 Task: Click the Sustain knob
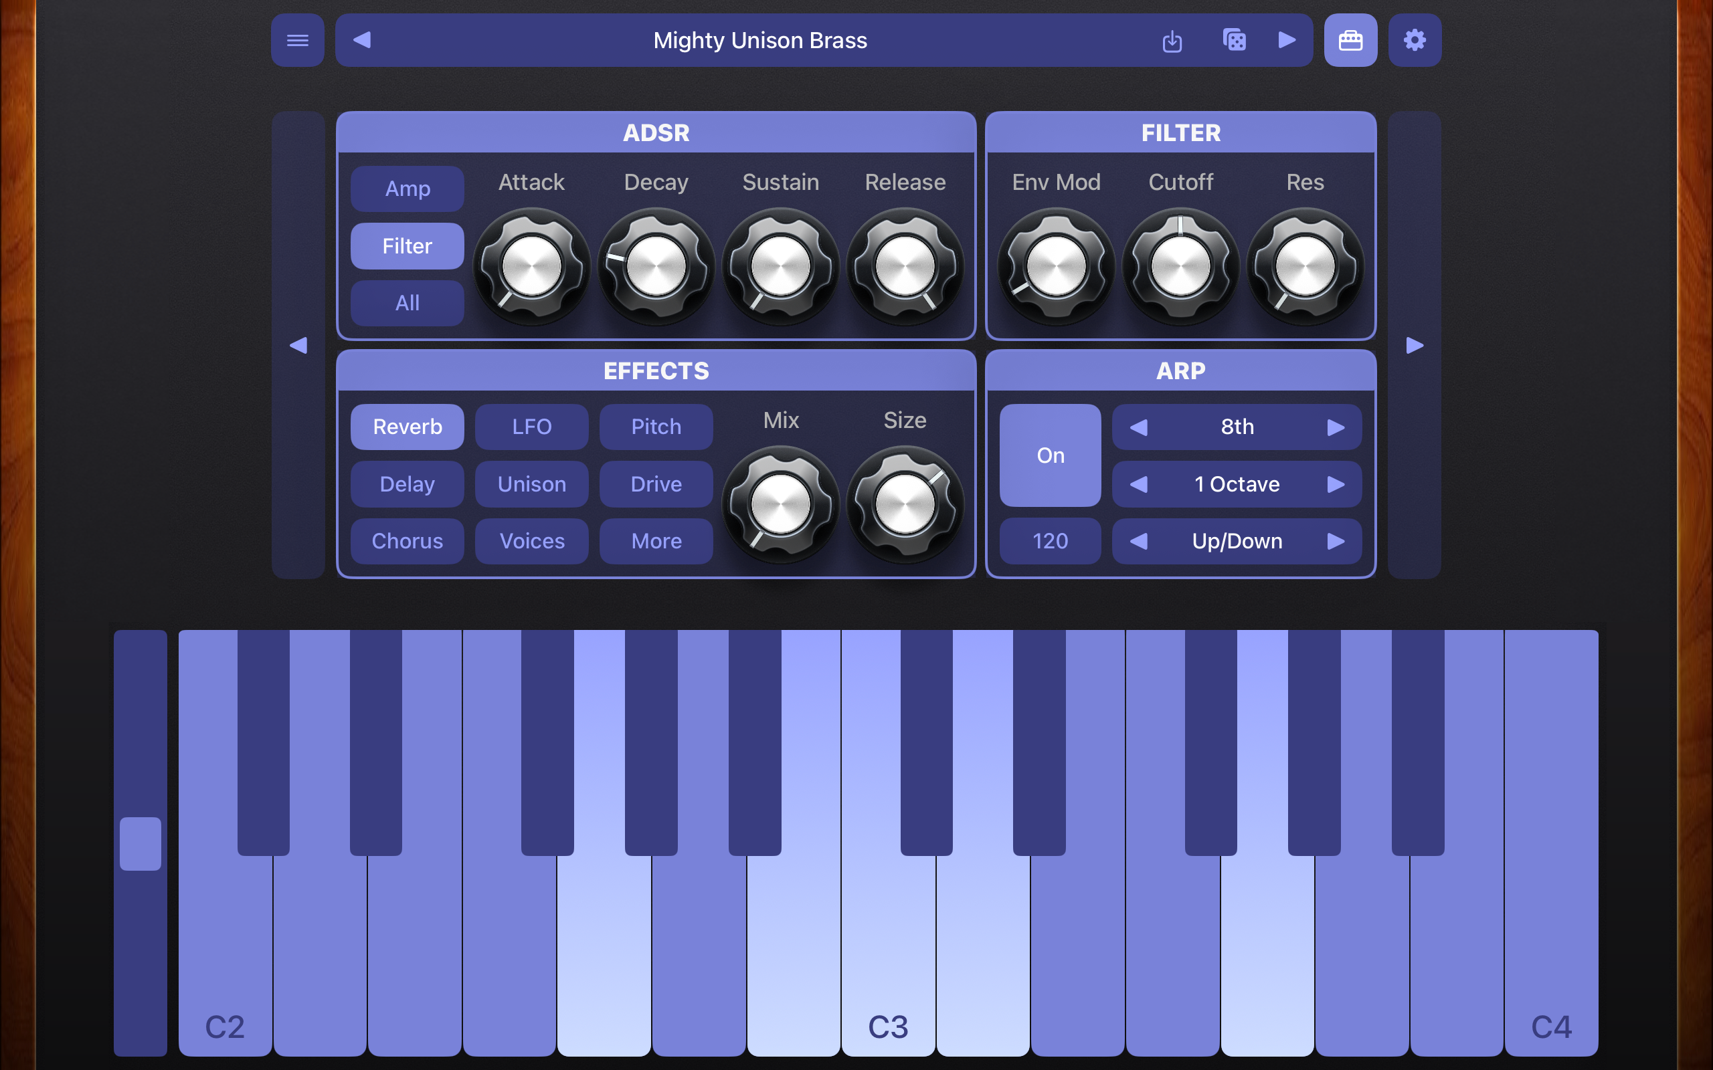pyautogui.click(x=781, y=267)
